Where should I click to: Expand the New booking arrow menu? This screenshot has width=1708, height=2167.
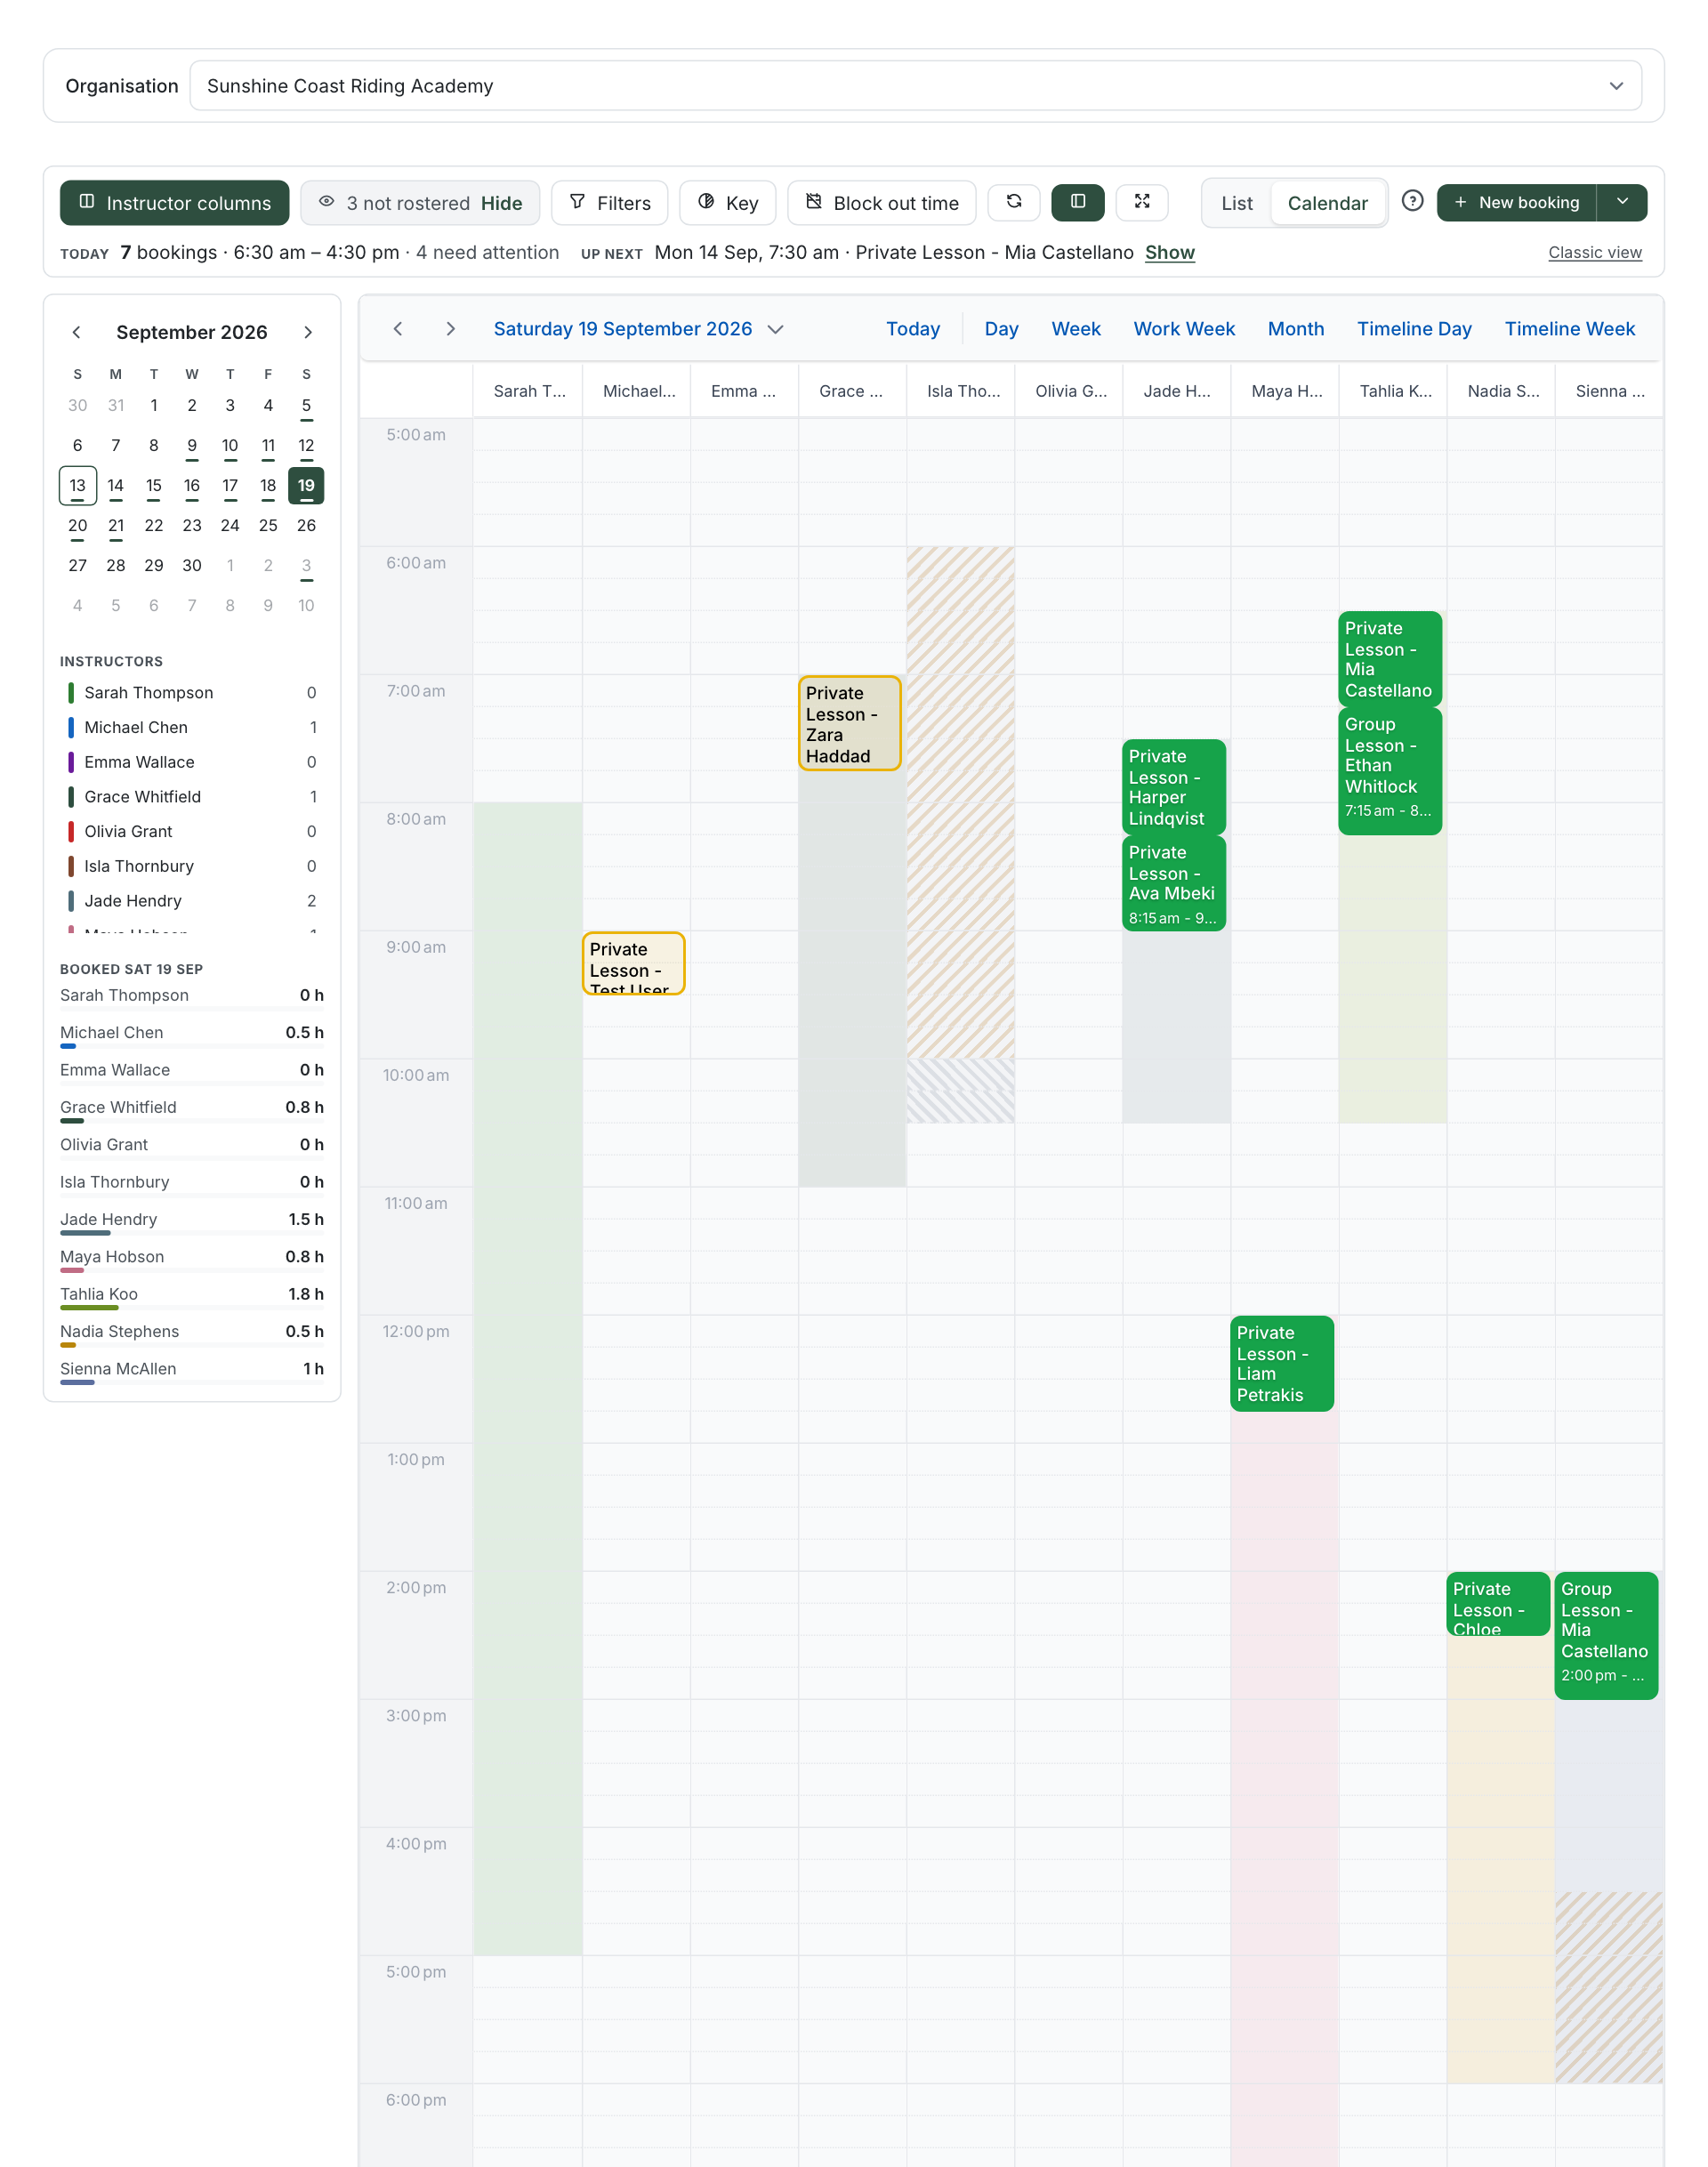pos(1621,202)
